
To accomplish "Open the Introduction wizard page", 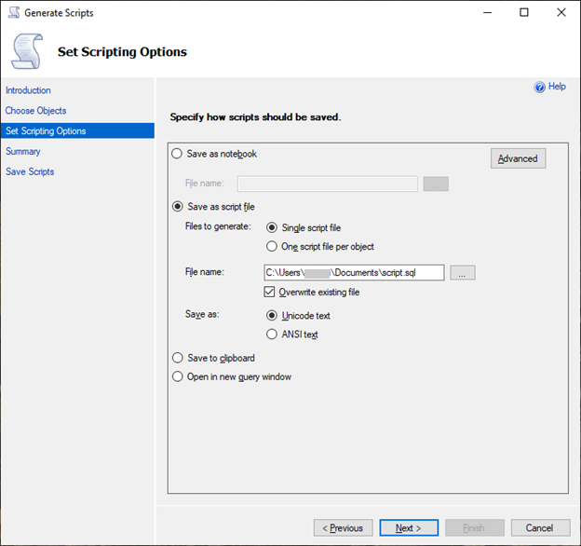I will click(28, 90).
